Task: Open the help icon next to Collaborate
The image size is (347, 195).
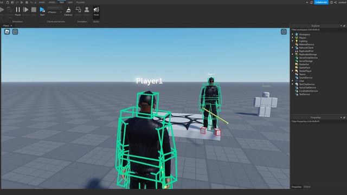Action: [331, 2]
